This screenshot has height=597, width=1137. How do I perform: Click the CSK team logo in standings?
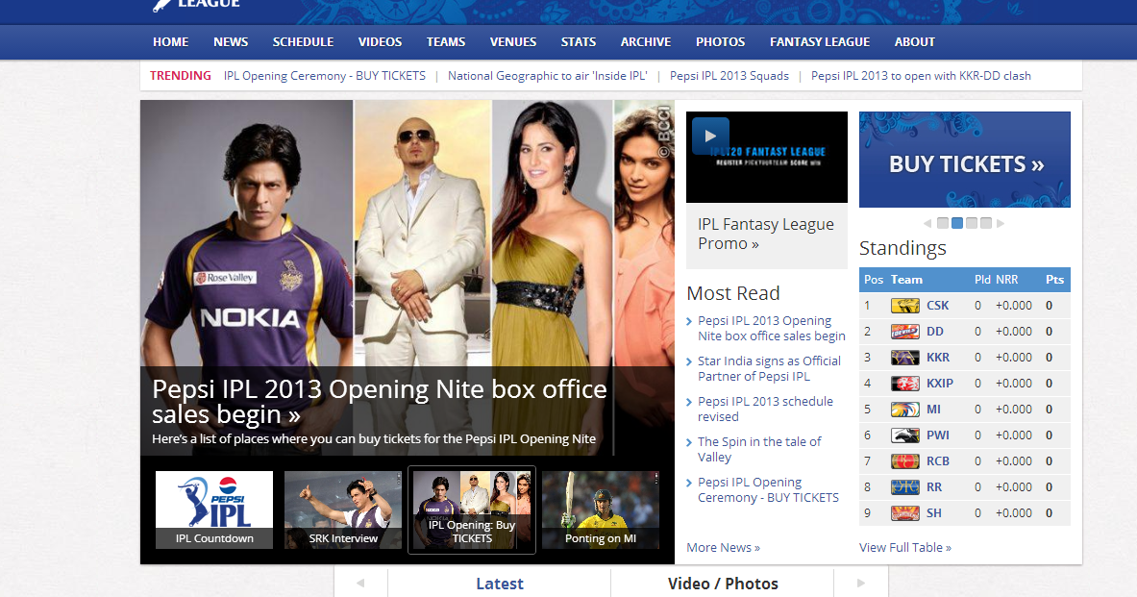tap(905, 306)
